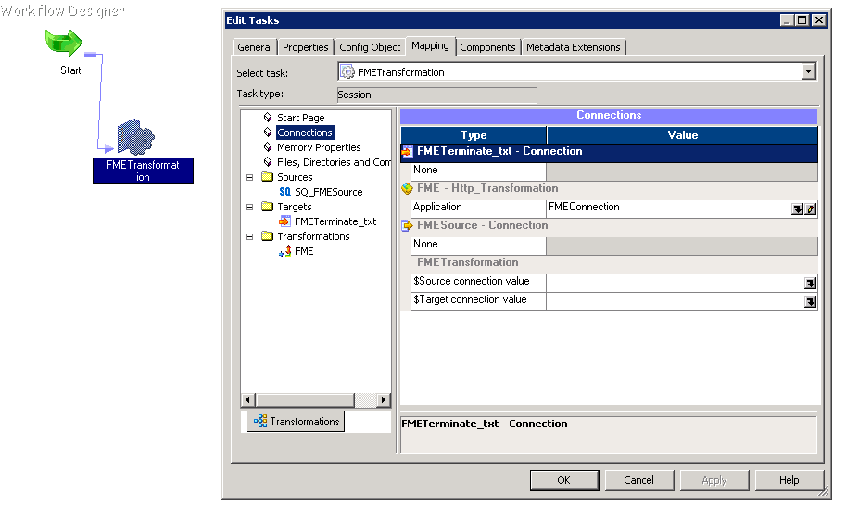Click the Files, Directories diamond icon
This screenshot has width=846, height=506.
pyautogui.click(x=268, y=162)
